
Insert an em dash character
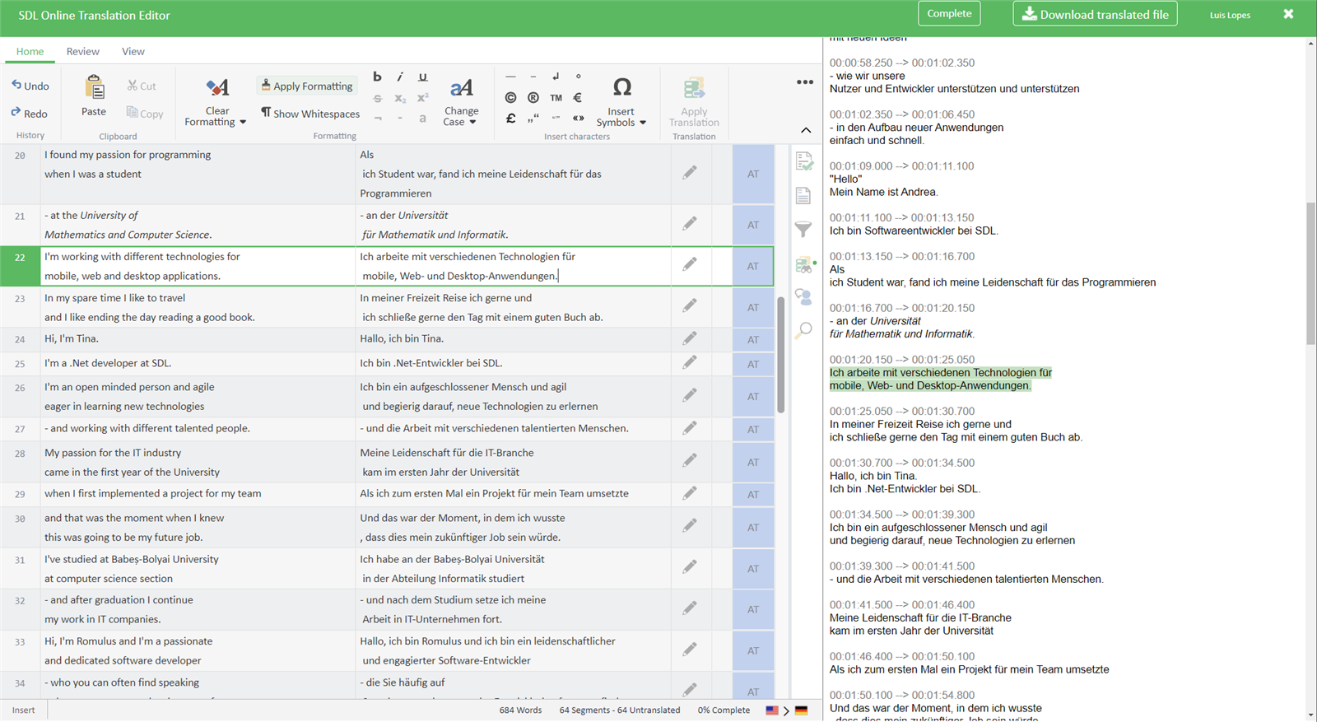[510, 77]
